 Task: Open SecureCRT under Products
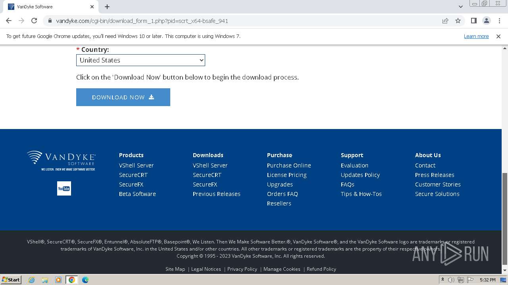coord(133,175)
